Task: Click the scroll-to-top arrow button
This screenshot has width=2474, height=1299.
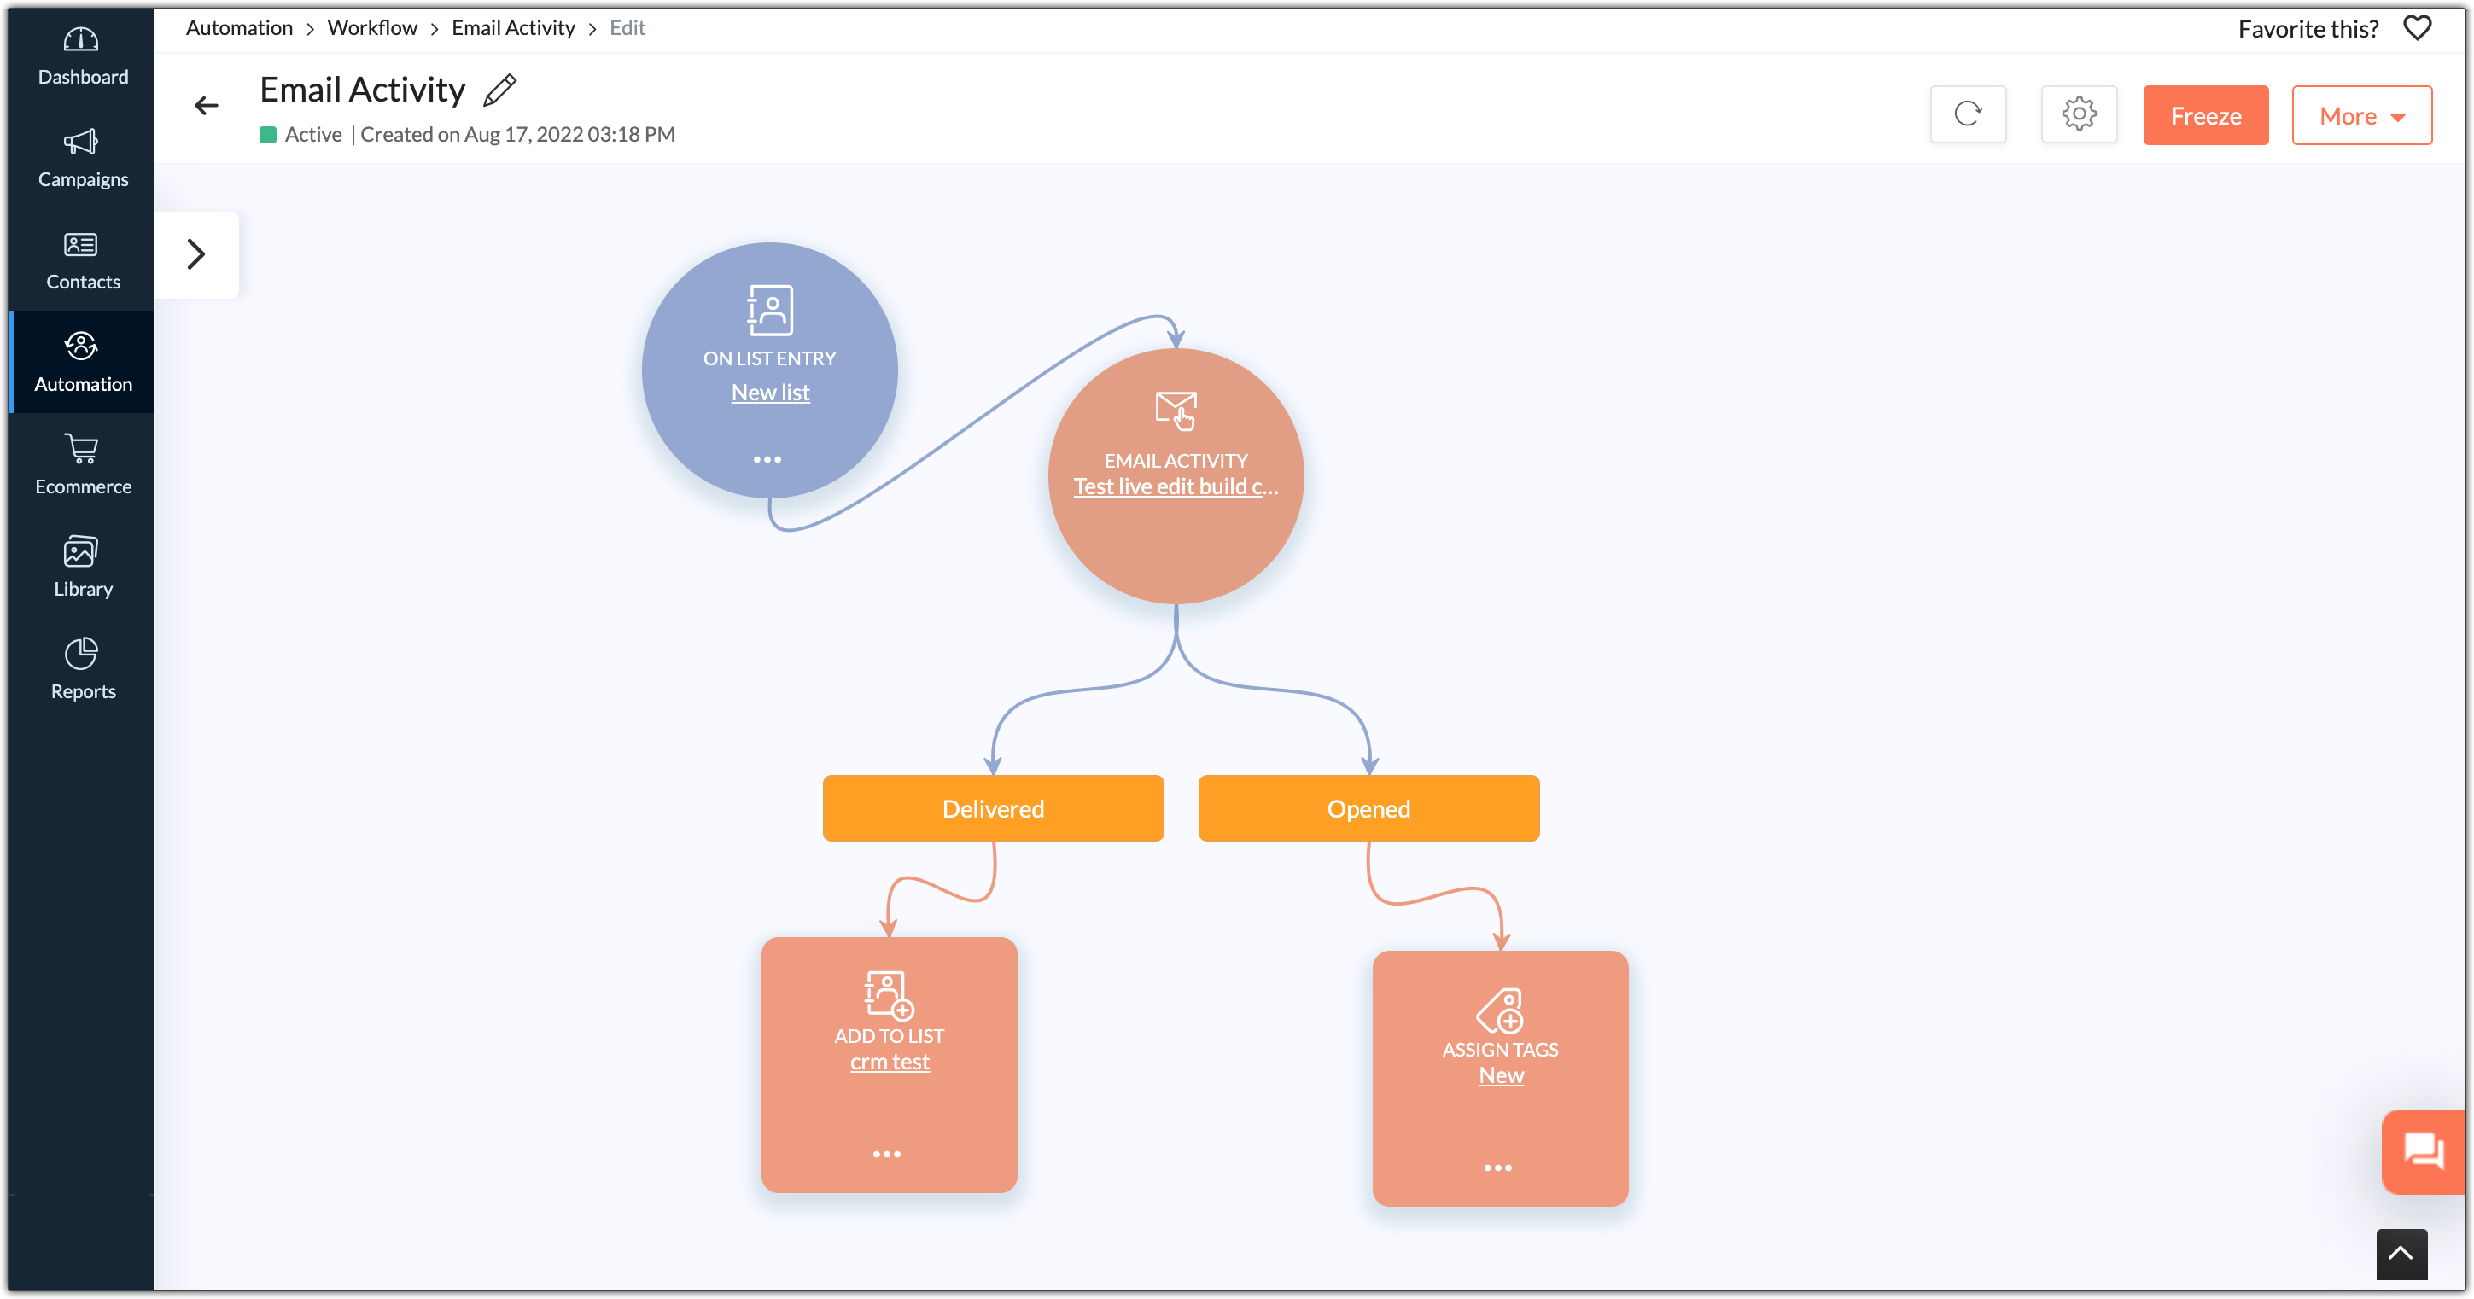Action: 2401,1253
